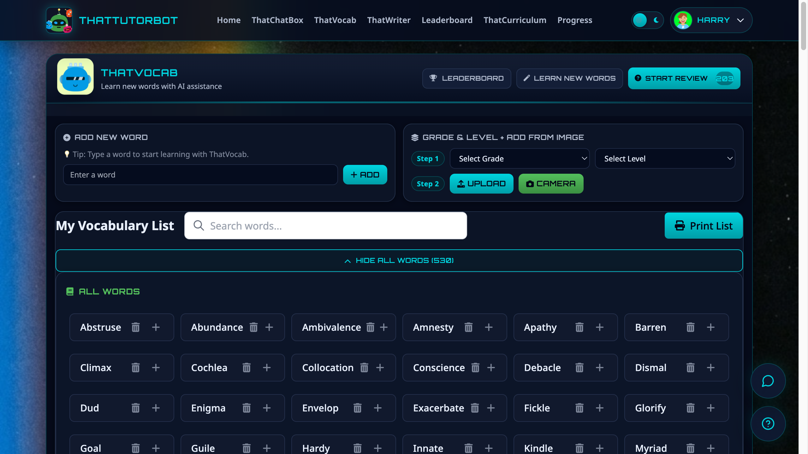Viewport: 808px width, 454px height.
Task: Click the plus icon for Enigma
Action: pyautogui.click(x=267, y=408)
